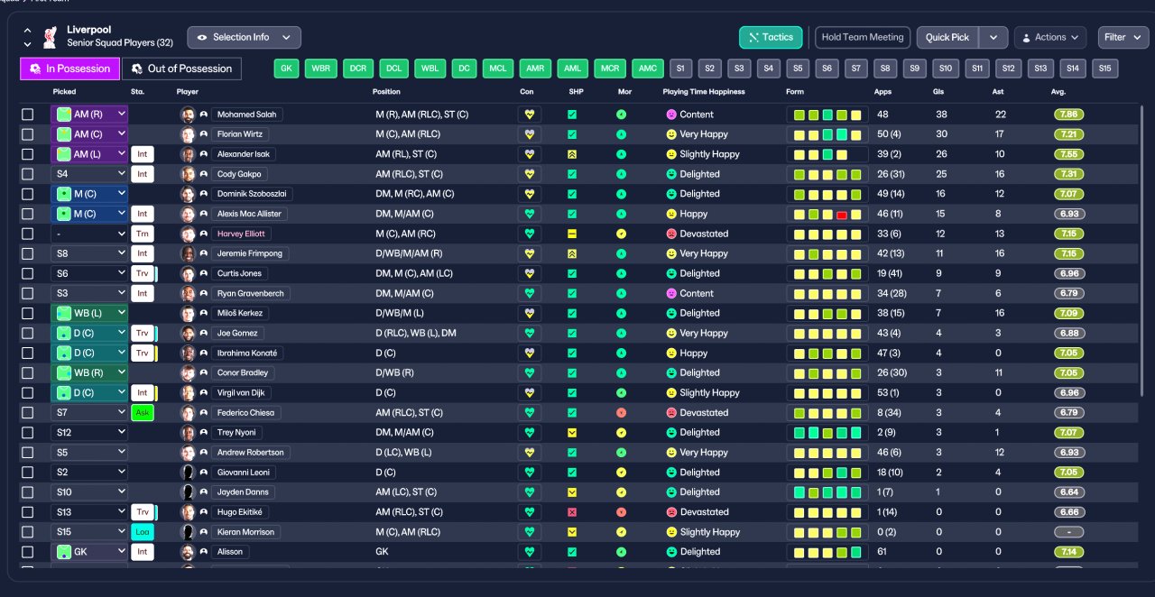Screen dimensions: 1155x597
Task: Open Mohamed Salah's AM (R) picked dropdown
Action: [89, 115]
